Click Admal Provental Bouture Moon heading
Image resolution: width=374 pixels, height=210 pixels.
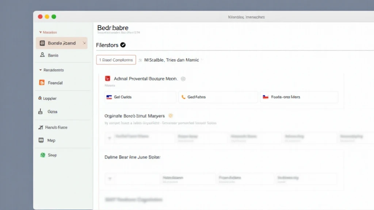pos(145,79)
